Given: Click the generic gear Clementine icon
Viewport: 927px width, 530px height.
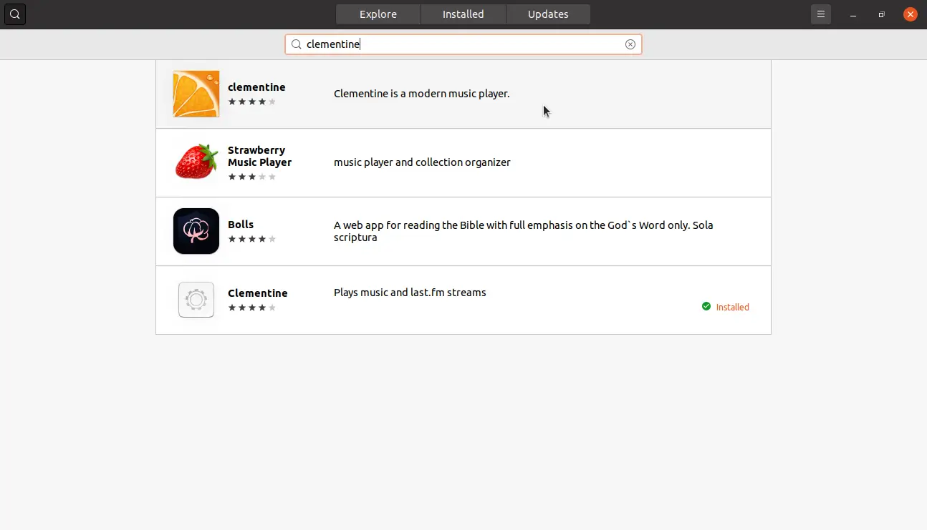Looking at the screenshot, I should pos(196,300).
